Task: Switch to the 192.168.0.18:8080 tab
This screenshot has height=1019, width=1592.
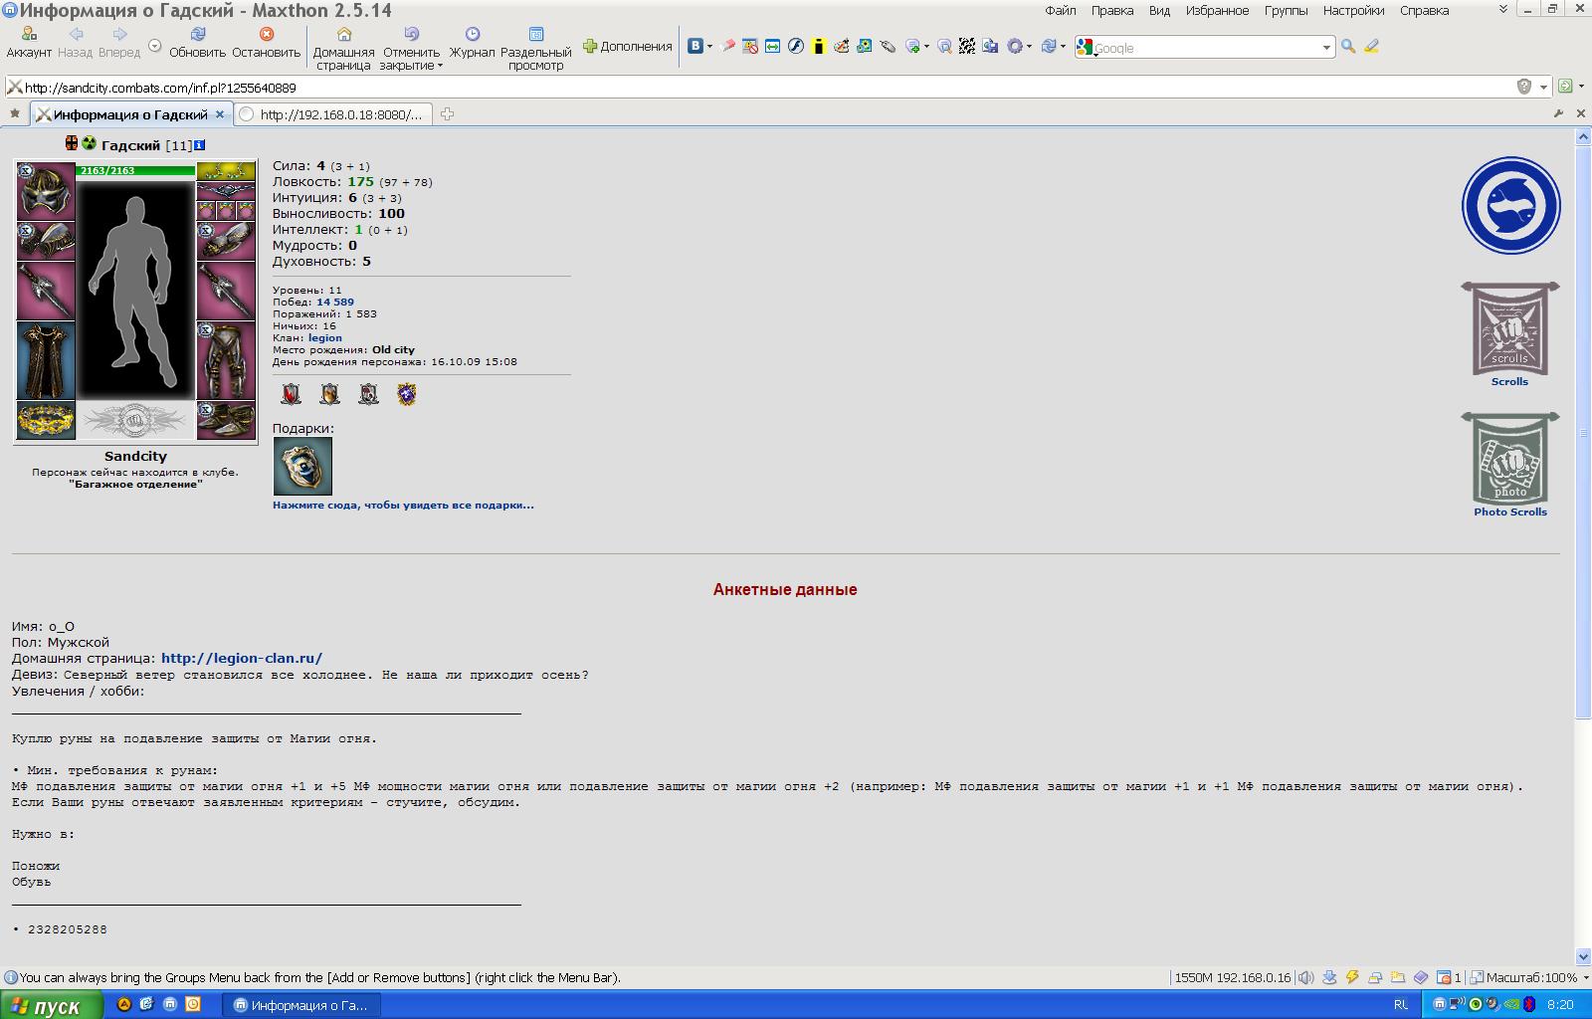Action: 333,114
